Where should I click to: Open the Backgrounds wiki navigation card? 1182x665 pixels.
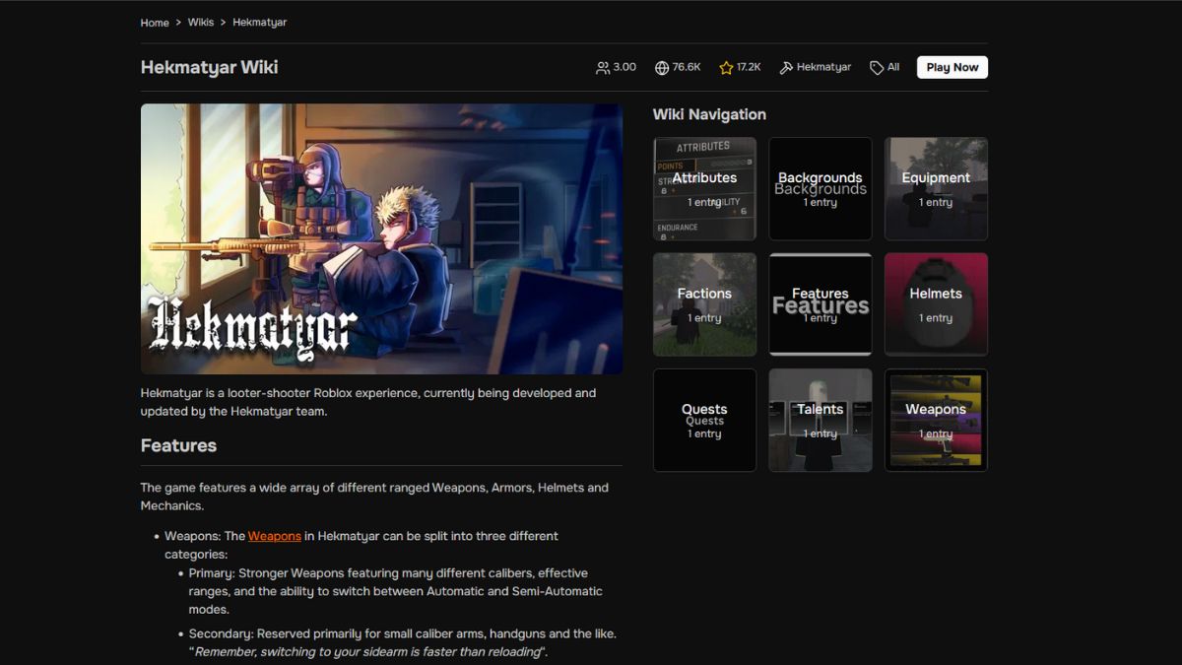(x=821, y=188)
